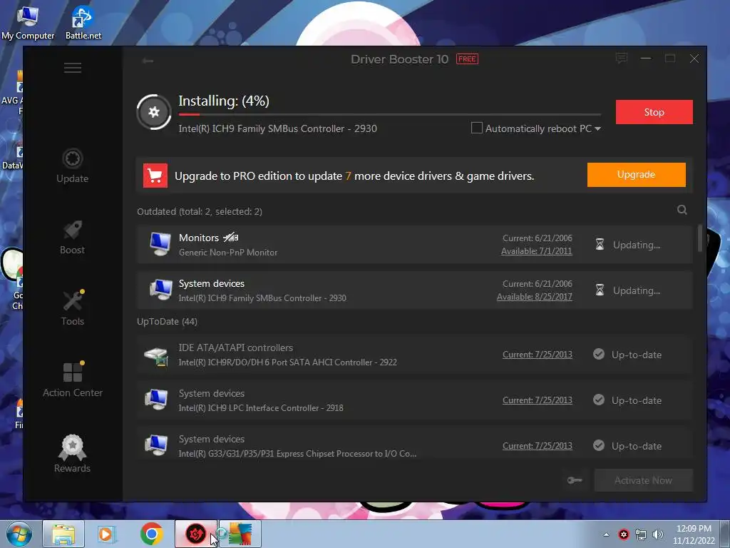Image resolution: width=730 pixels, height=548 pixels.
Task: Select 'UpToDate (44)' heading
Action: click(x=167, y=322)
